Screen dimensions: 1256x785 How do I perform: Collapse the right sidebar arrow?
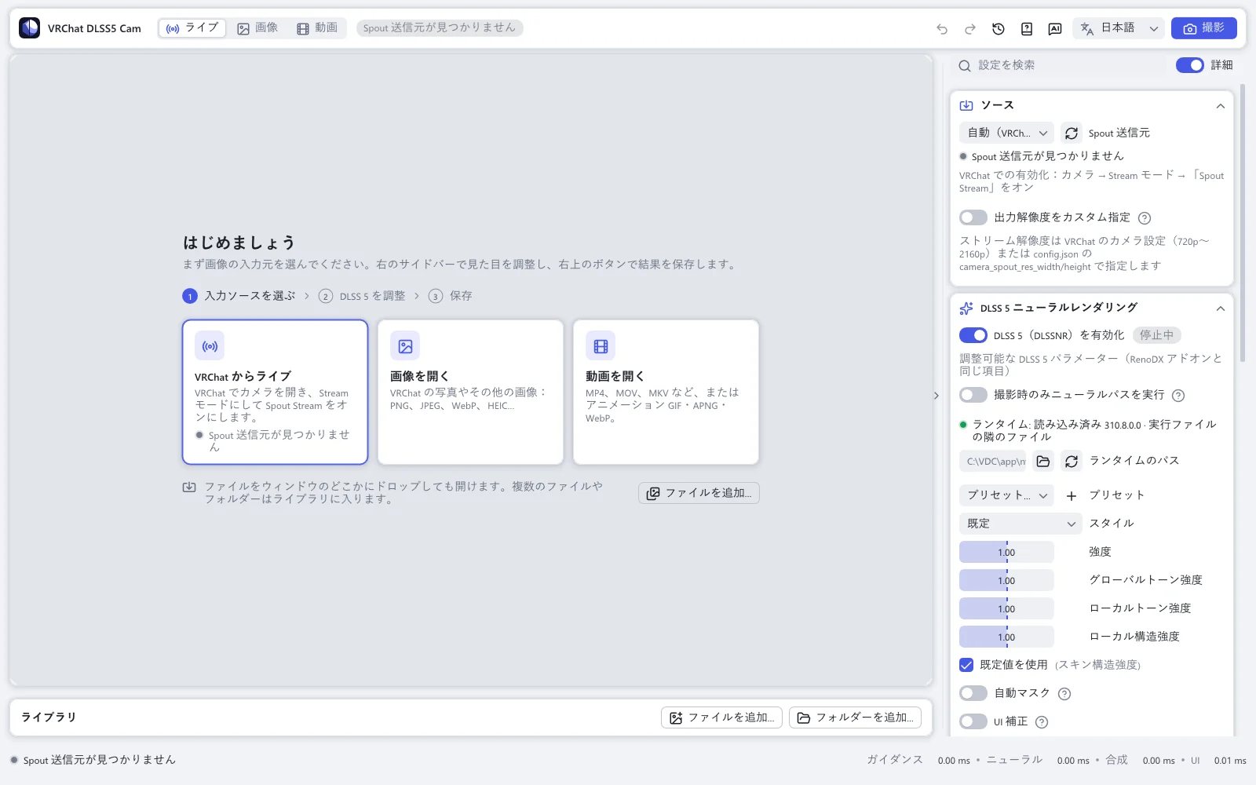click(x=937, y=396)
